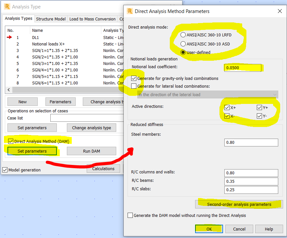Toggle the Model generation checkbox

5,170
